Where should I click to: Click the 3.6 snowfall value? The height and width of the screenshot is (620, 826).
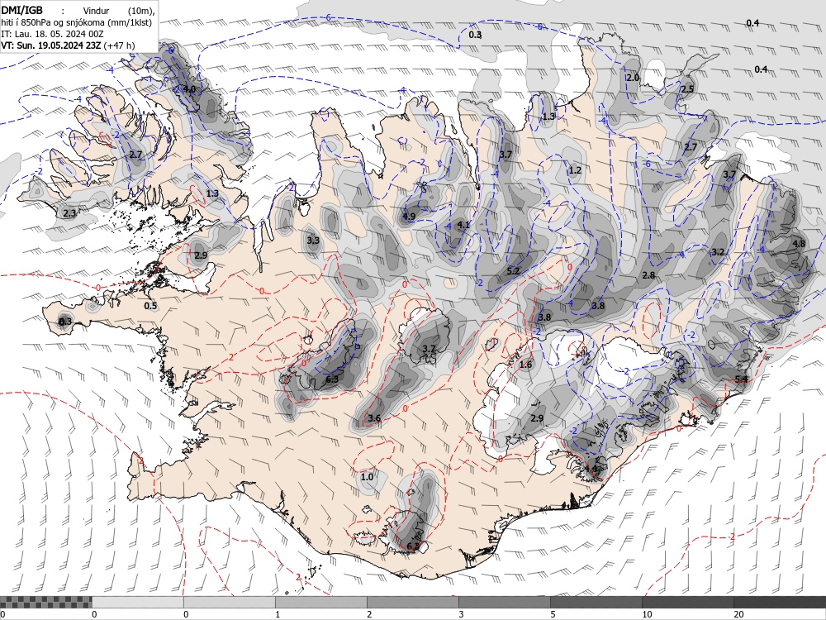click(374, 418)
